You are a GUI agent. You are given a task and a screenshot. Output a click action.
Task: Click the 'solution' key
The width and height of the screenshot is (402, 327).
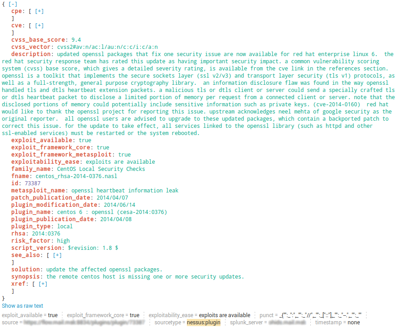click(26, 270)
